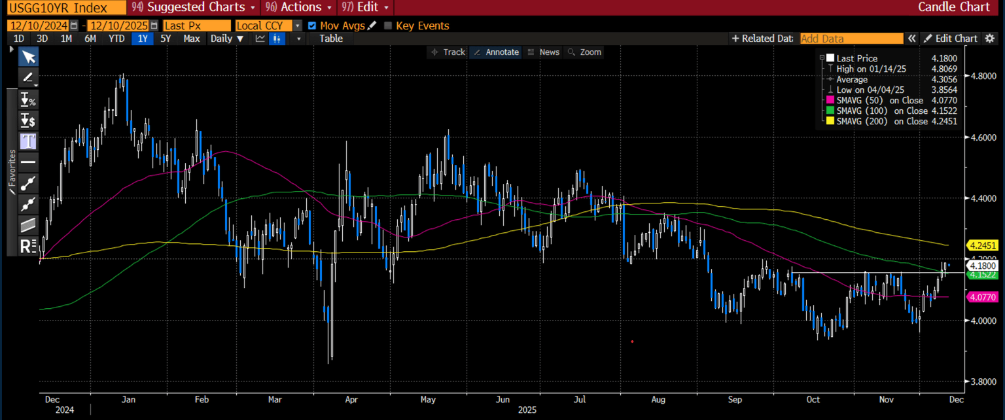Select the dollar change measurement tool
Image resolution: width=1005 pixels, height=420 pixels.
pyautogui.click(x=28, y=120)
